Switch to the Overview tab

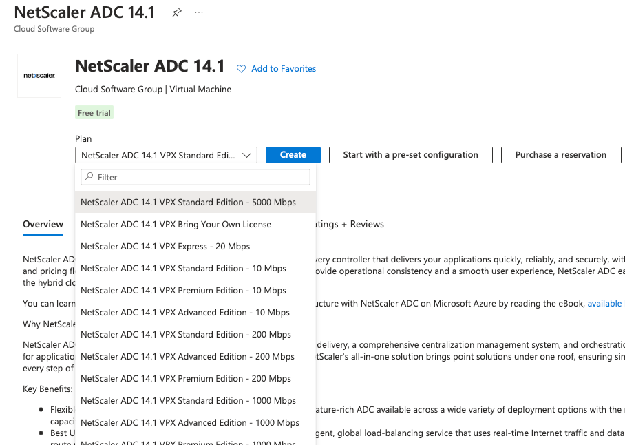[x=43, y=224]
